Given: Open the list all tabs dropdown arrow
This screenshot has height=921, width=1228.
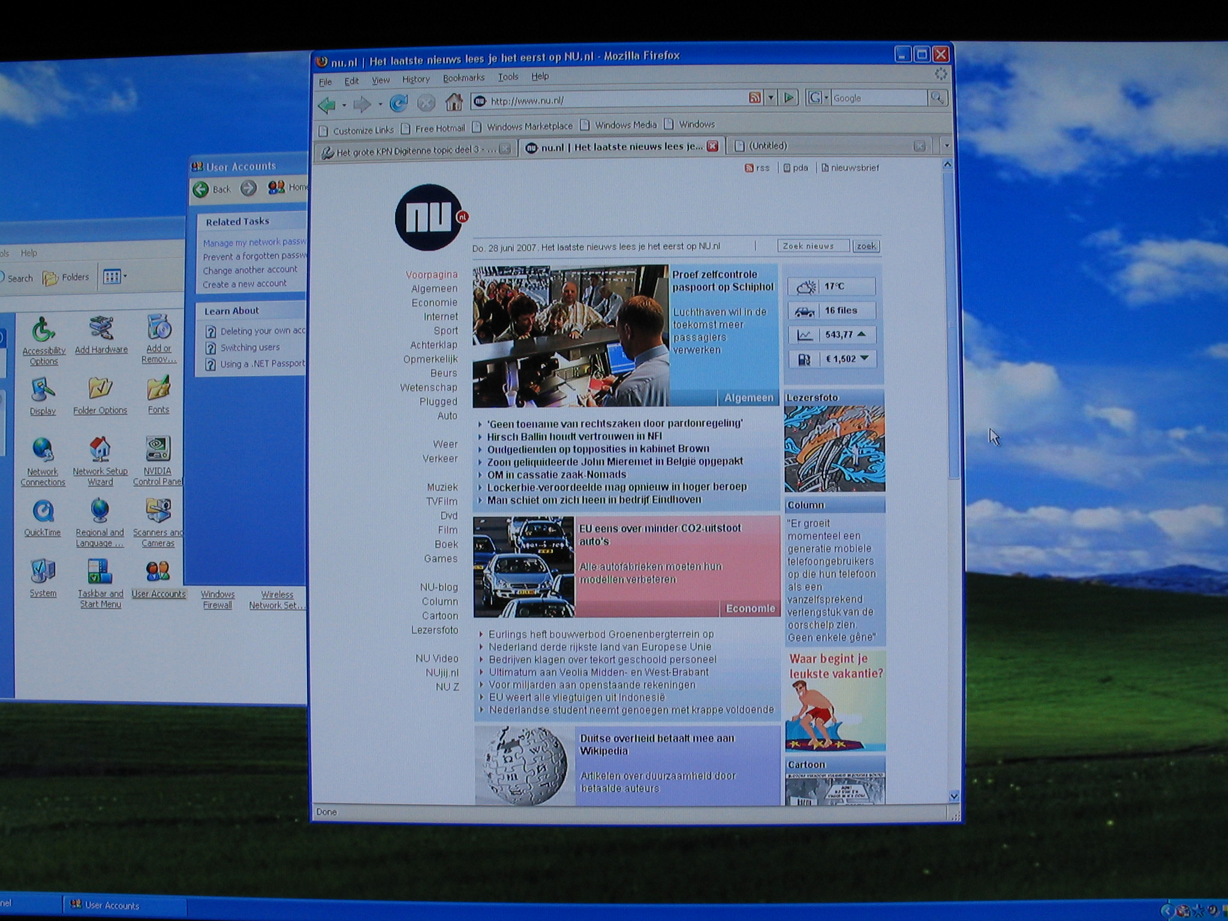Looking at the screenshot, I should click(947, 145).
